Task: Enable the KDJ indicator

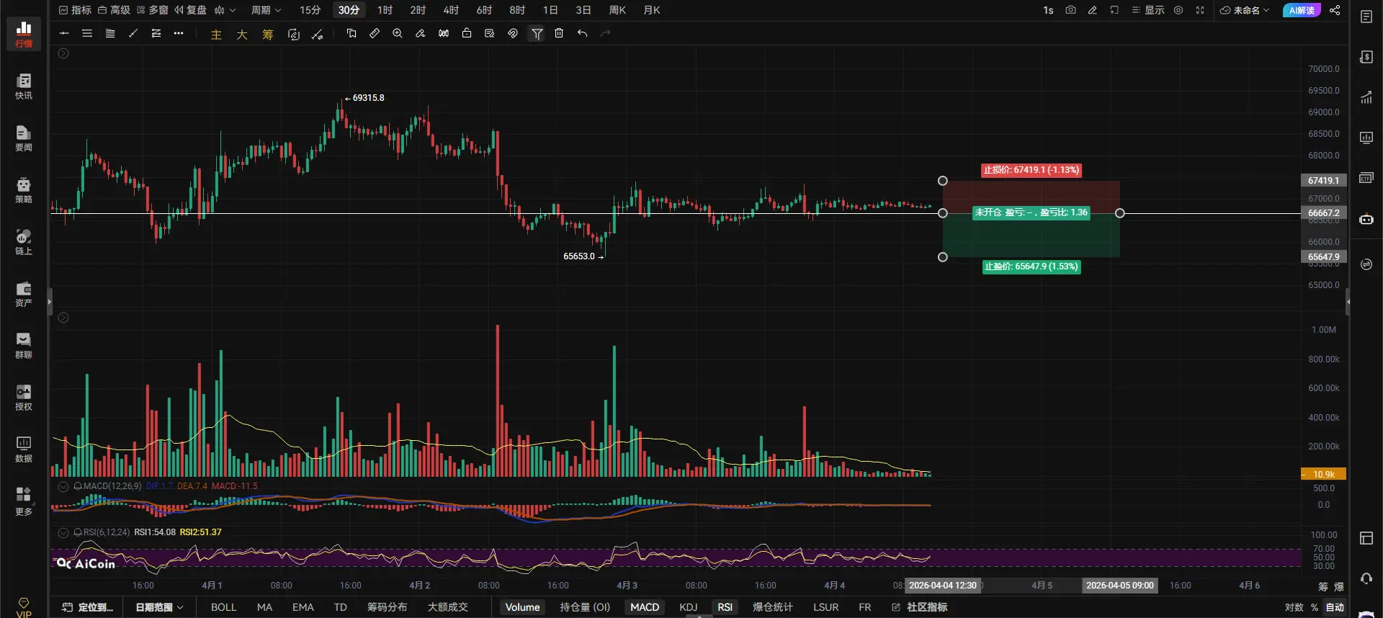Action: click(689, 607)
